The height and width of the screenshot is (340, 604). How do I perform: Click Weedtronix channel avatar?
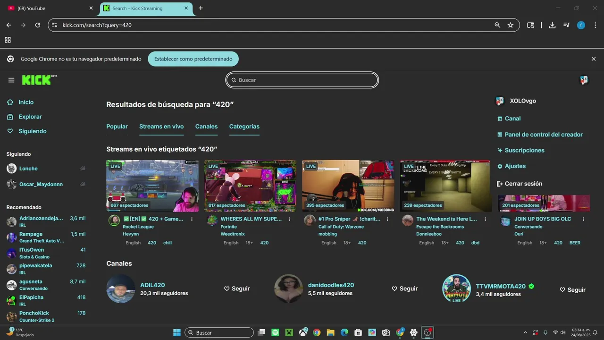click(x=212, y=221)
